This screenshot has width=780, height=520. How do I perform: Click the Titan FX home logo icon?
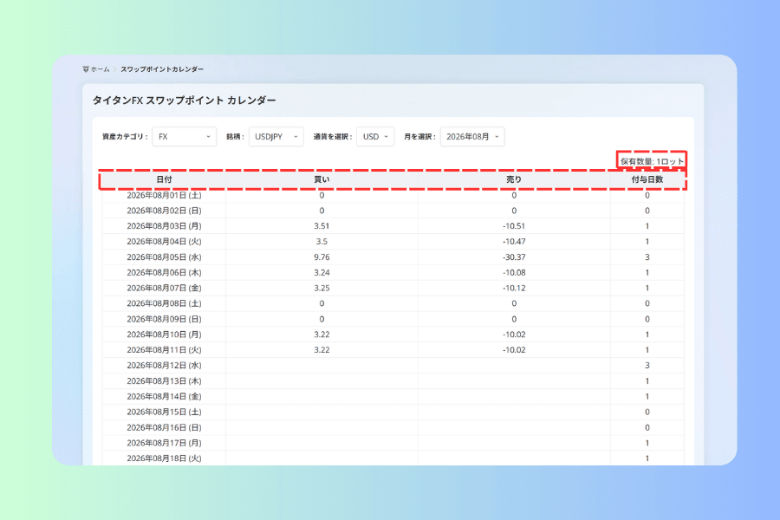86,69
